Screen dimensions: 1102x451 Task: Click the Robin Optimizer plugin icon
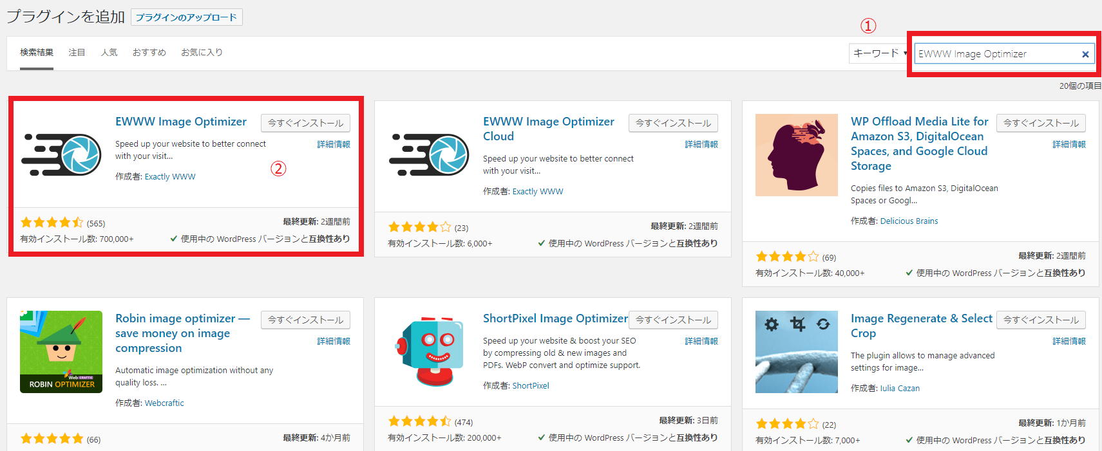click(x=61, y=351)
